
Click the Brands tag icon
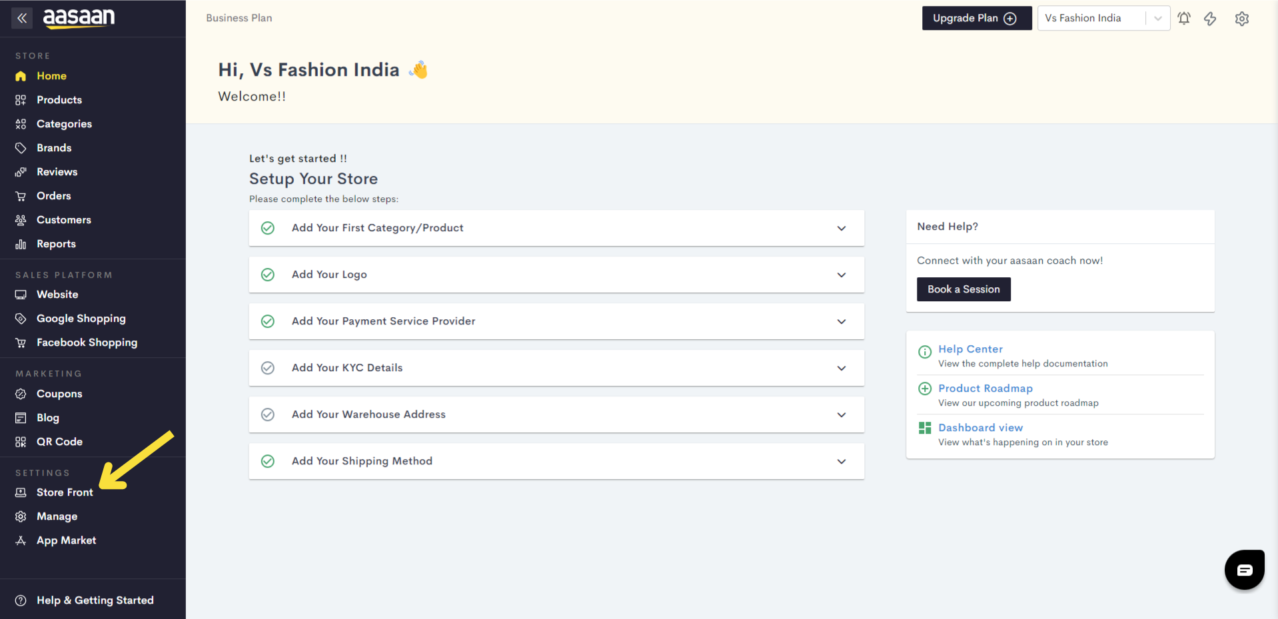click(x=21, y=148)
